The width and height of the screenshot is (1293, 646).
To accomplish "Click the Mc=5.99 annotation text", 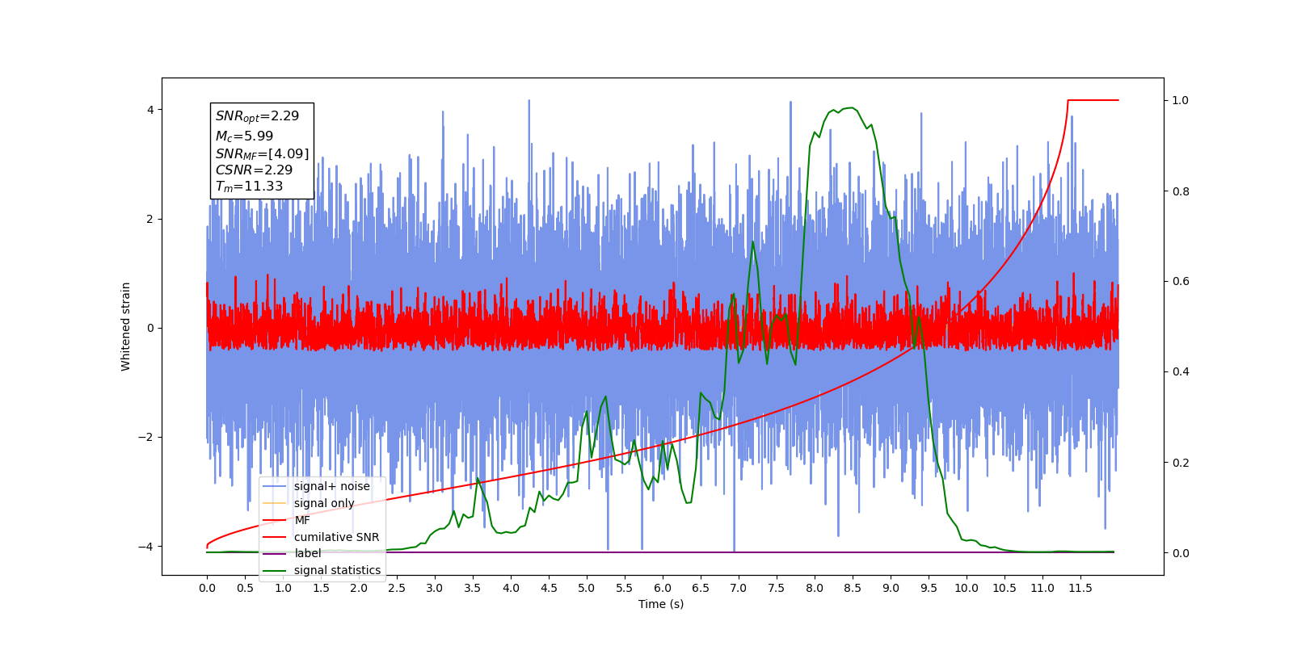I will click(244, 136).
